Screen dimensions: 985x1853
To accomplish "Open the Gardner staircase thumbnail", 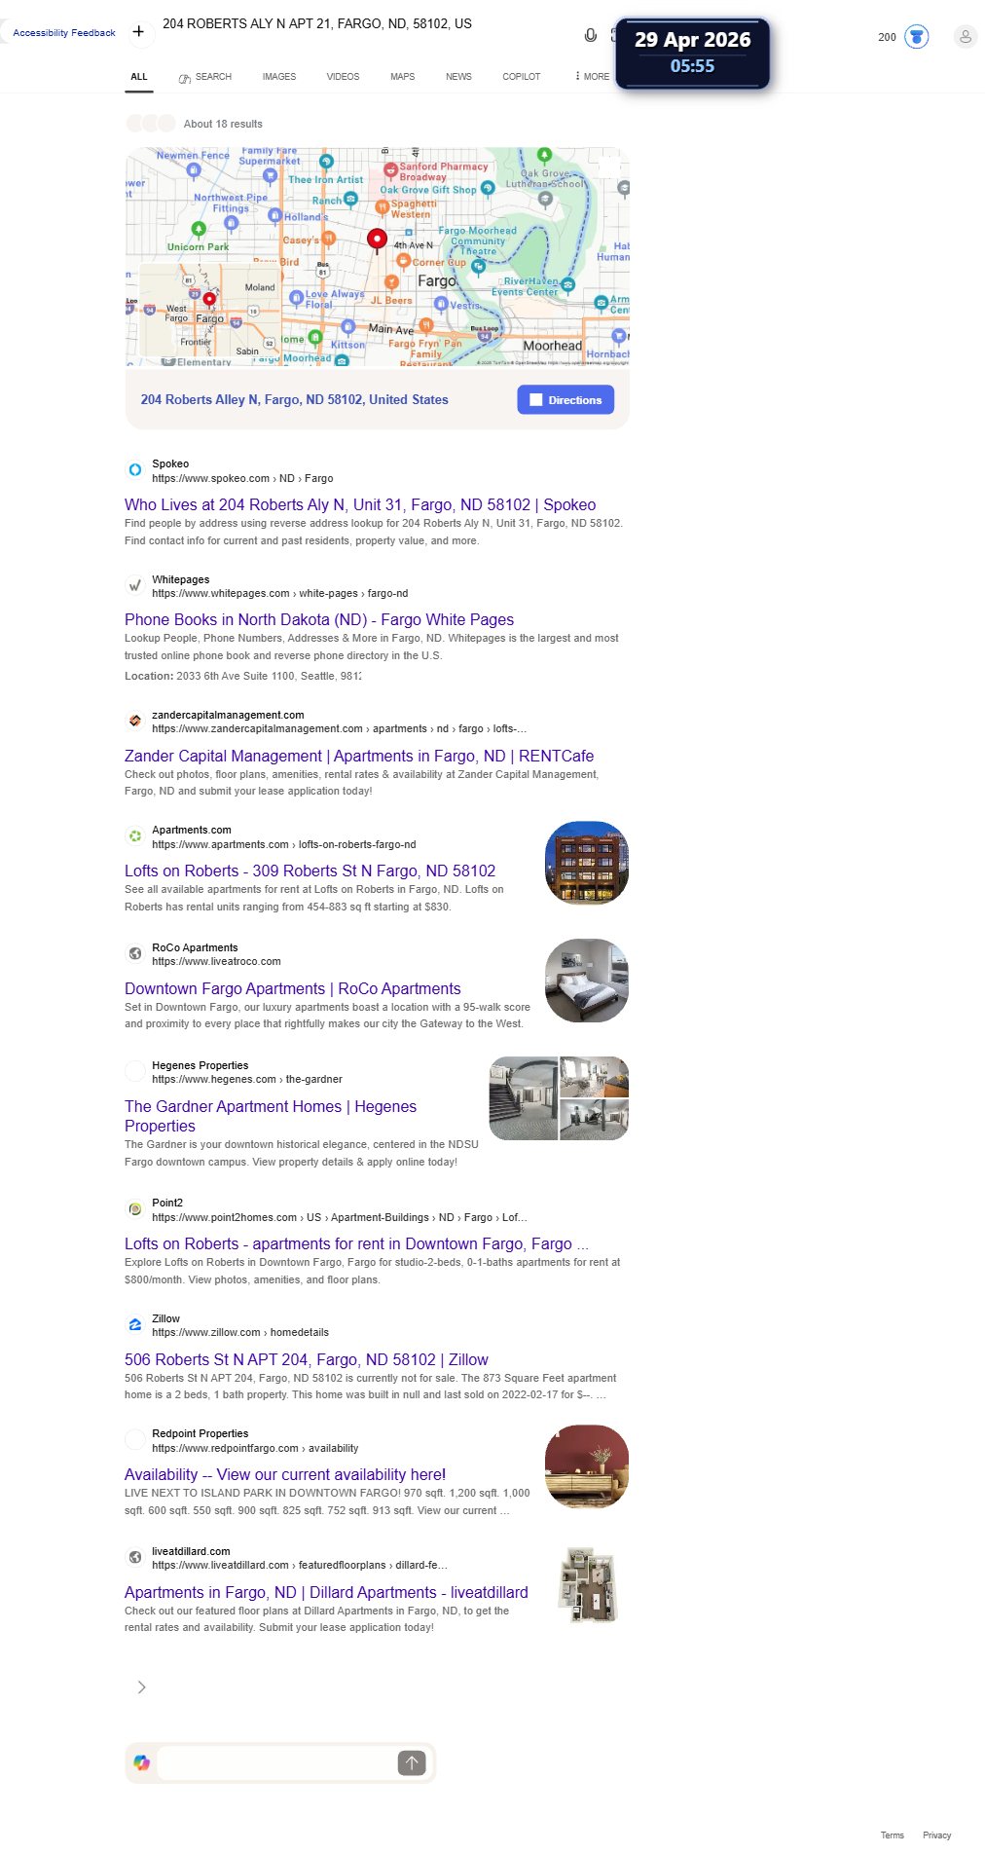I will (x=524, y=1099).
